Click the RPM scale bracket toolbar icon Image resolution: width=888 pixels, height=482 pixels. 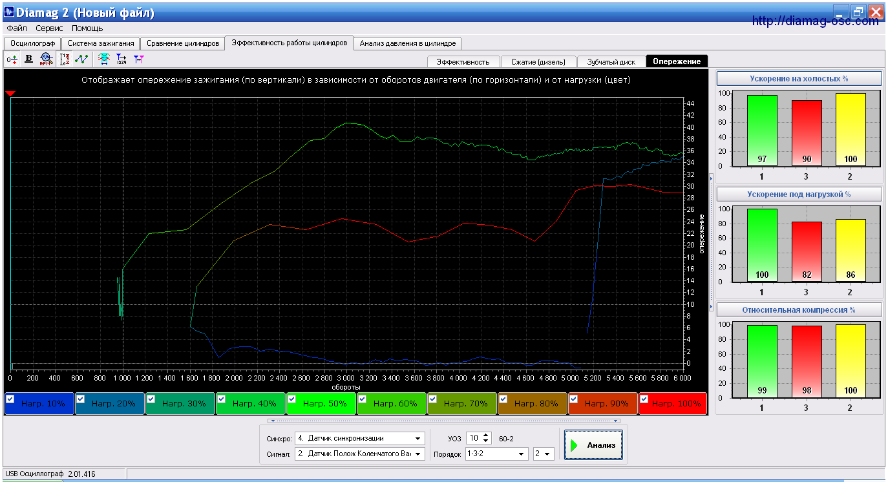(x=65, y=59)
